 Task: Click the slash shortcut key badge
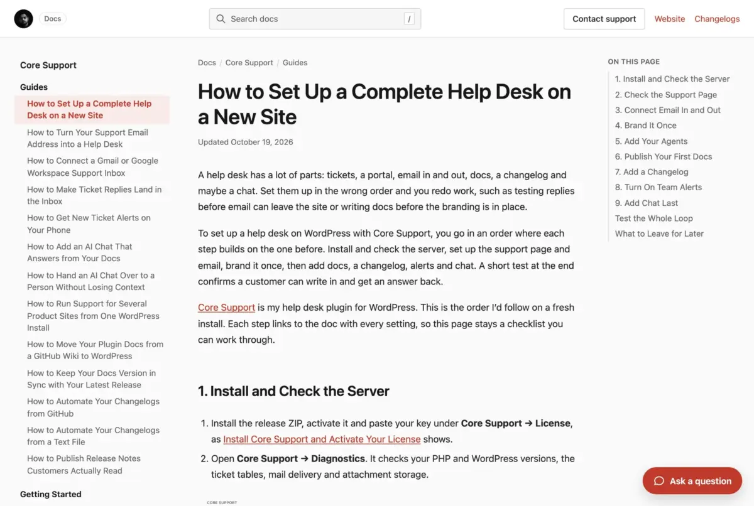[x=410, y=19]
